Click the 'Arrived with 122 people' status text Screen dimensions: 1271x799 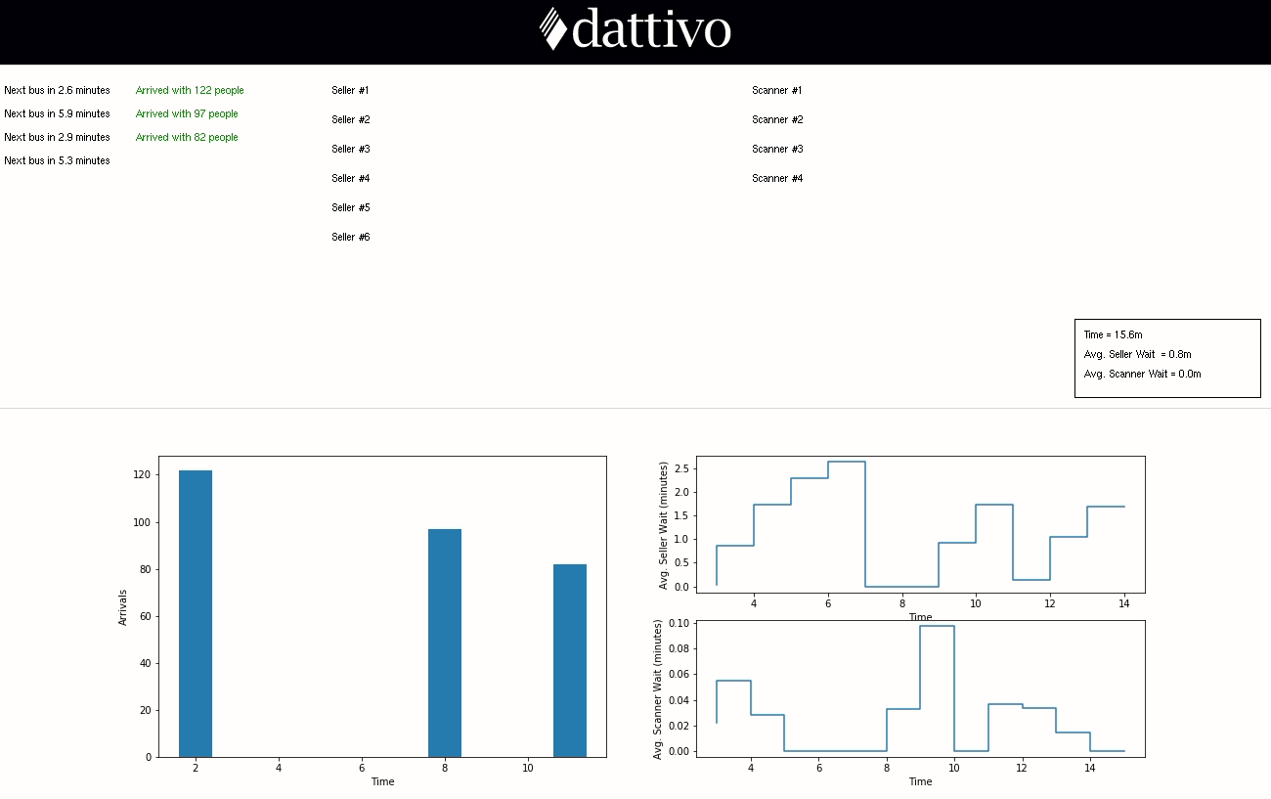coord(187,90)
